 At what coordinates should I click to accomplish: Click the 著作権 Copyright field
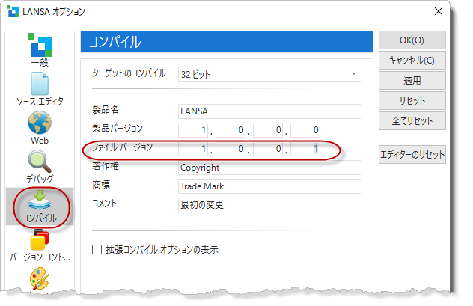pos(269,168)
